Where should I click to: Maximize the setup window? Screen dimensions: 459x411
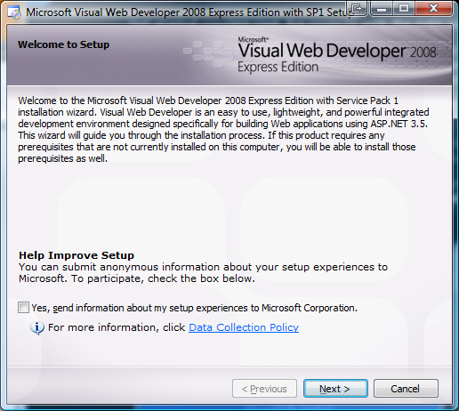point(404,8)
